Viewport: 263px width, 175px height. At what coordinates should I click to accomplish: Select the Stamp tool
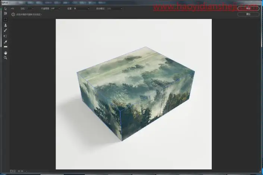click(x=5, y=25)
